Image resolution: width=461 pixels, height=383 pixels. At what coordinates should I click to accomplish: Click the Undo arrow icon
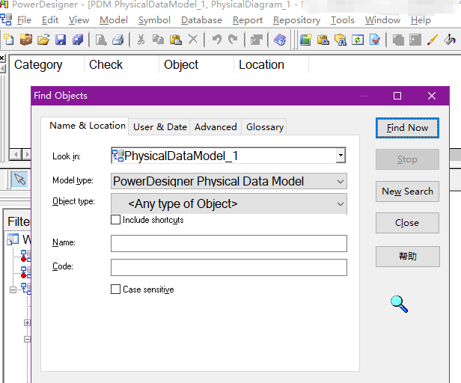click(217, 40)
